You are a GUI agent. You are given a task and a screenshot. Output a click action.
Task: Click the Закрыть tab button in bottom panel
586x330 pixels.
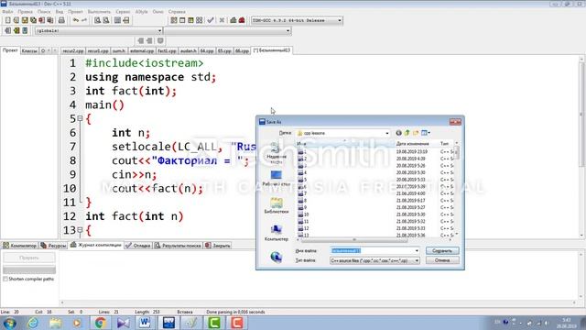218,246
